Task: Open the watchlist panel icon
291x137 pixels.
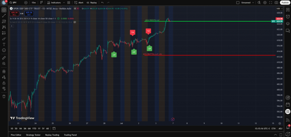Action: [288, 10]
